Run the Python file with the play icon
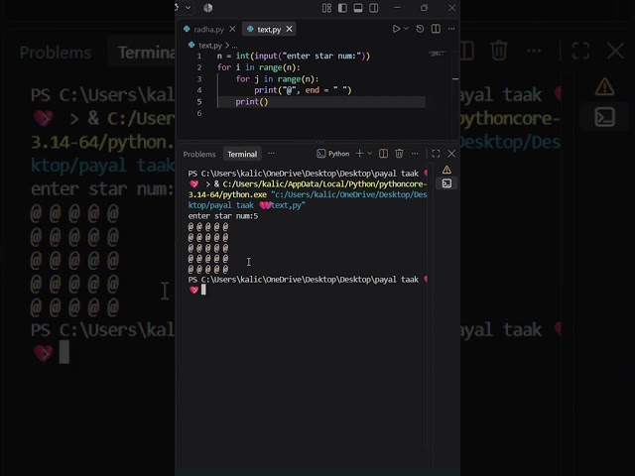The height and width of the screenshot is (476, 635). tap(396, 29)
